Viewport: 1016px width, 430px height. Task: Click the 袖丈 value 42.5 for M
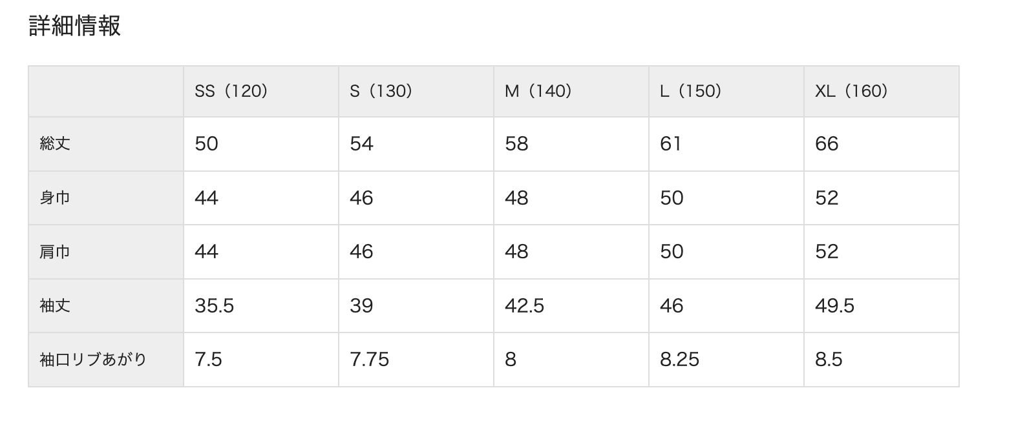(524, 305)
